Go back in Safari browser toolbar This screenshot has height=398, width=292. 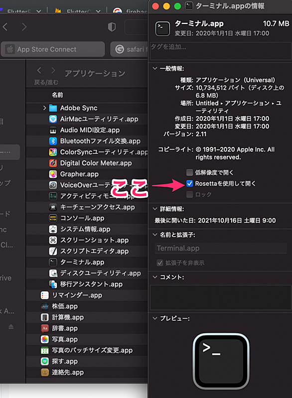[5, 27]
